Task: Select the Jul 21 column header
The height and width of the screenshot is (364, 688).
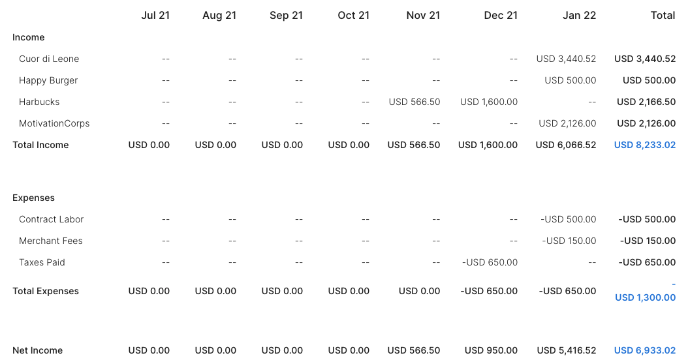Action: (x=155, y=16)
